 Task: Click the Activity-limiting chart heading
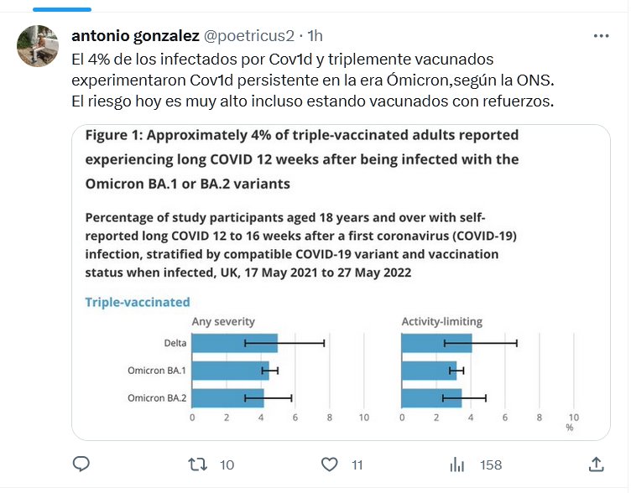(x=441, y=322)
